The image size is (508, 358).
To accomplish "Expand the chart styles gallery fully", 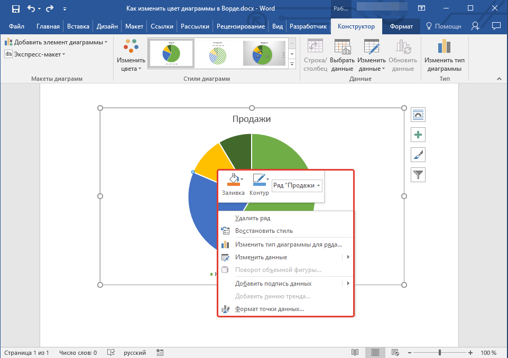I will pyautogui.click(x=292, y=64).
